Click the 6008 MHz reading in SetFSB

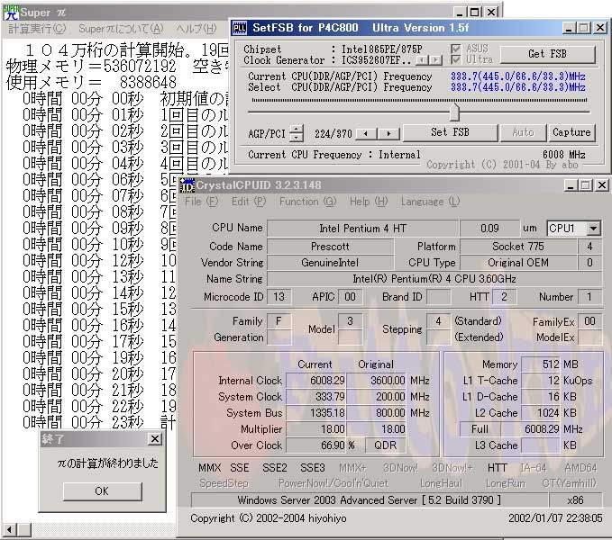tap(563, 155)
